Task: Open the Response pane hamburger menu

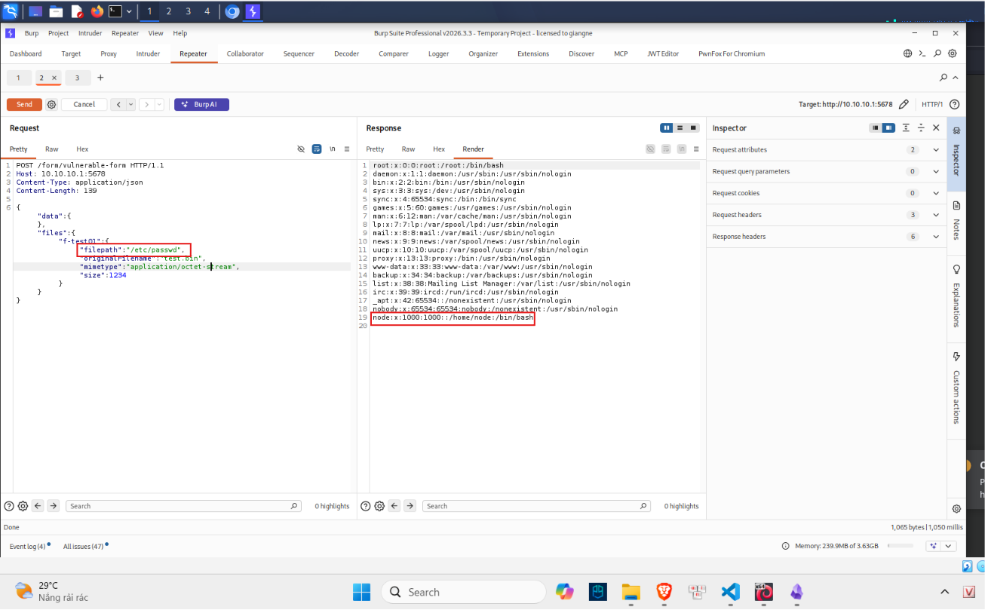Action: click(696, 149)
